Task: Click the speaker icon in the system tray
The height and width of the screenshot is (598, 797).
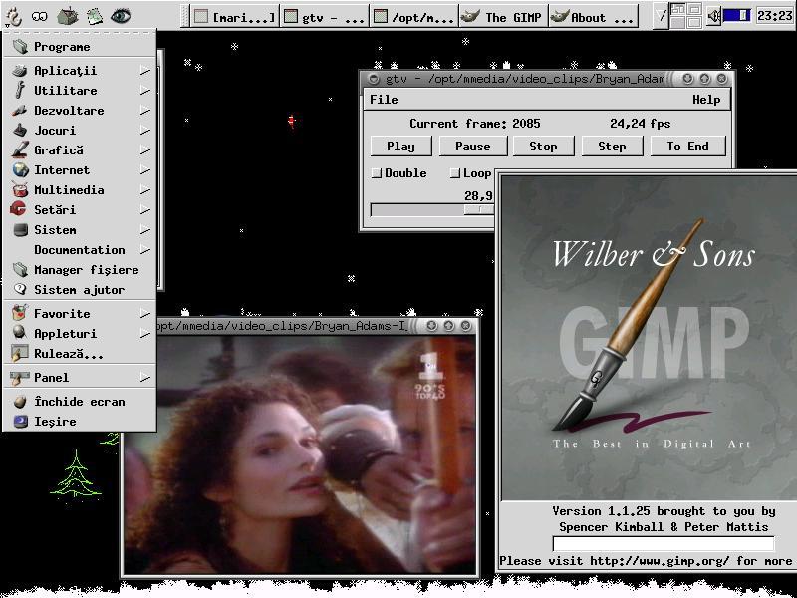Action: click(713, 14)
